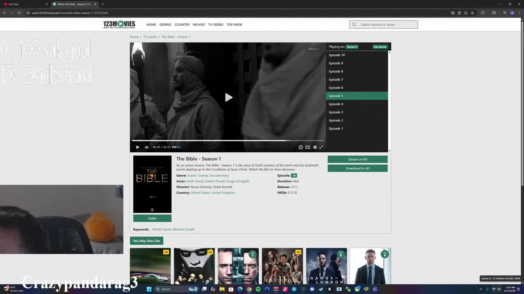Open the Gangs of London recommendation thumbnail
This screenshot has height=294, width=524.
[x=326, y=266]
